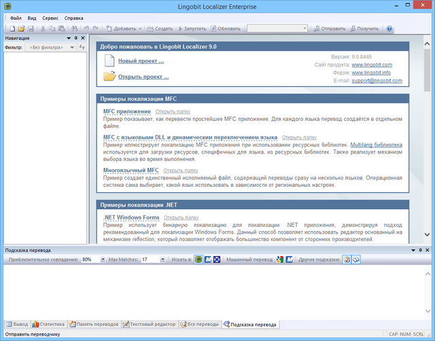Toggle the first 'Искать в' search source icon

point(198,259)
